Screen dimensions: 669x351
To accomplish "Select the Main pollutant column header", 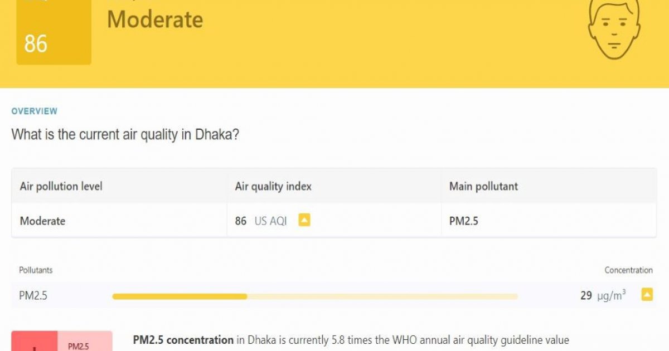I will click(483, 187).
